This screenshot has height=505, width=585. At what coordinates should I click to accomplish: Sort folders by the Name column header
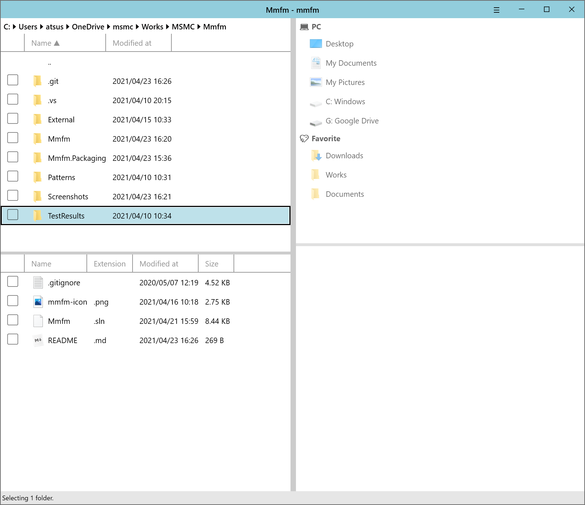pos(45,43)
